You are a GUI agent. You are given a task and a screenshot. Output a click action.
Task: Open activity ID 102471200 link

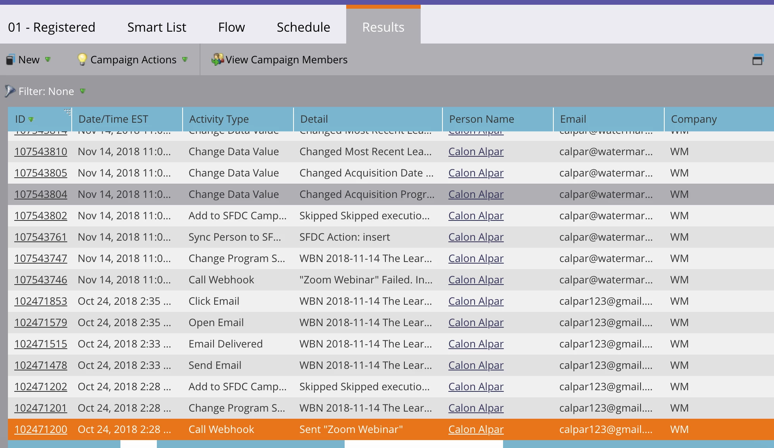pos(41,429)
